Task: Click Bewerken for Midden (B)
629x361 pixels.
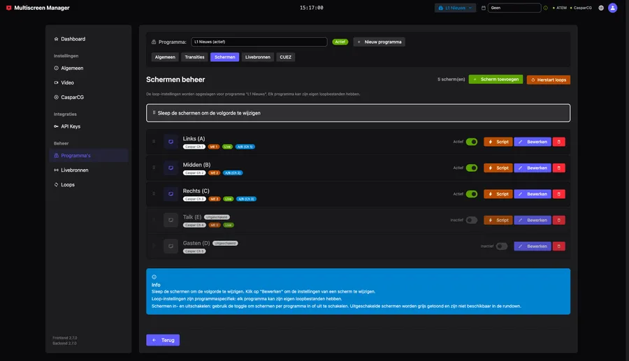Action: (533, 168)
